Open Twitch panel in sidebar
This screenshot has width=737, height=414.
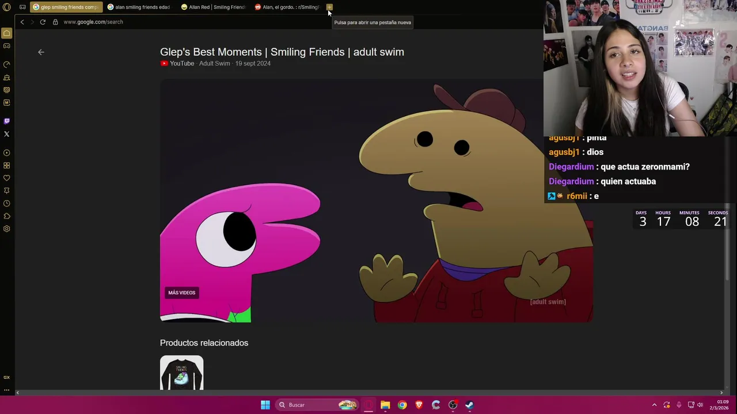7,121
